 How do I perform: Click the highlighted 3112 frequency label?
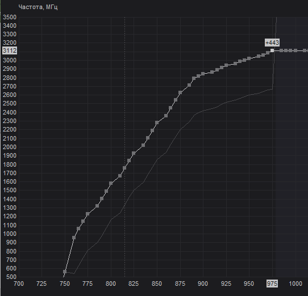coord(10,50)
